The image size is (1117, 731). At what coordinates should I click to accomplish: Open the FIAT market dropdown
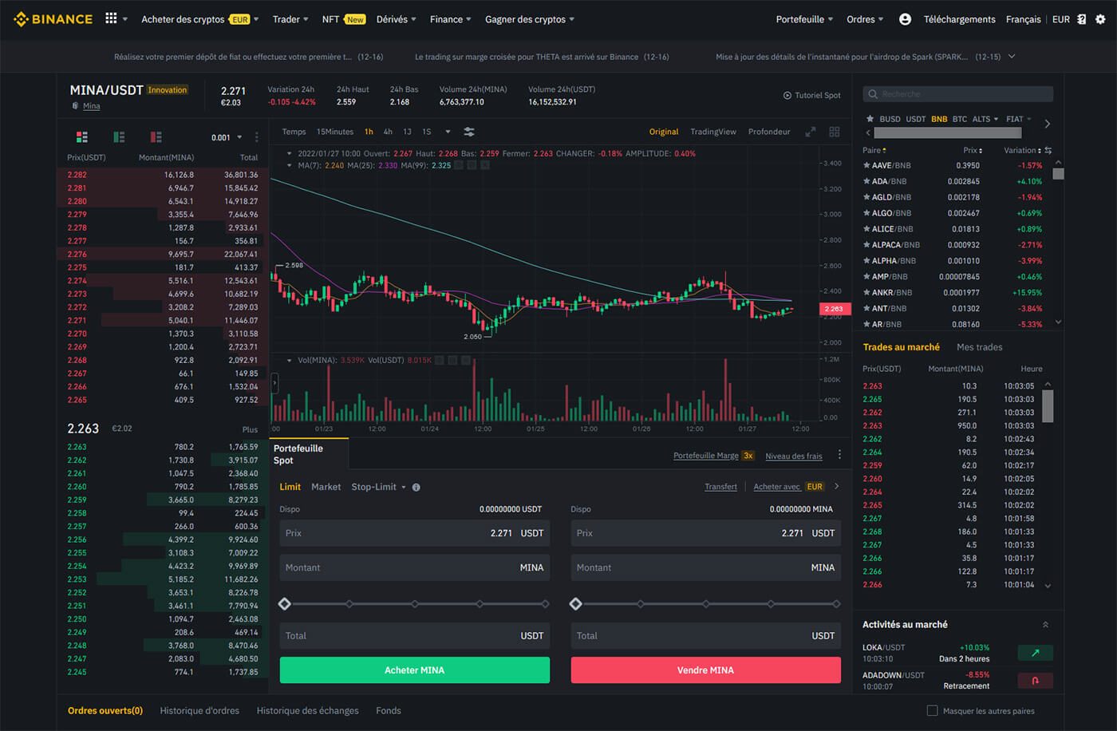(1019, 119)
